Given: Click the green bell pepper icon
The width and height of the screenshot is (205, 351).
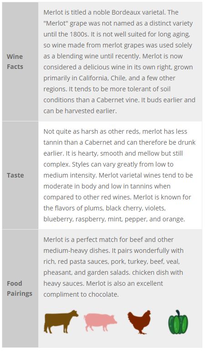Looking at the screenshot, I should [178, 322].
